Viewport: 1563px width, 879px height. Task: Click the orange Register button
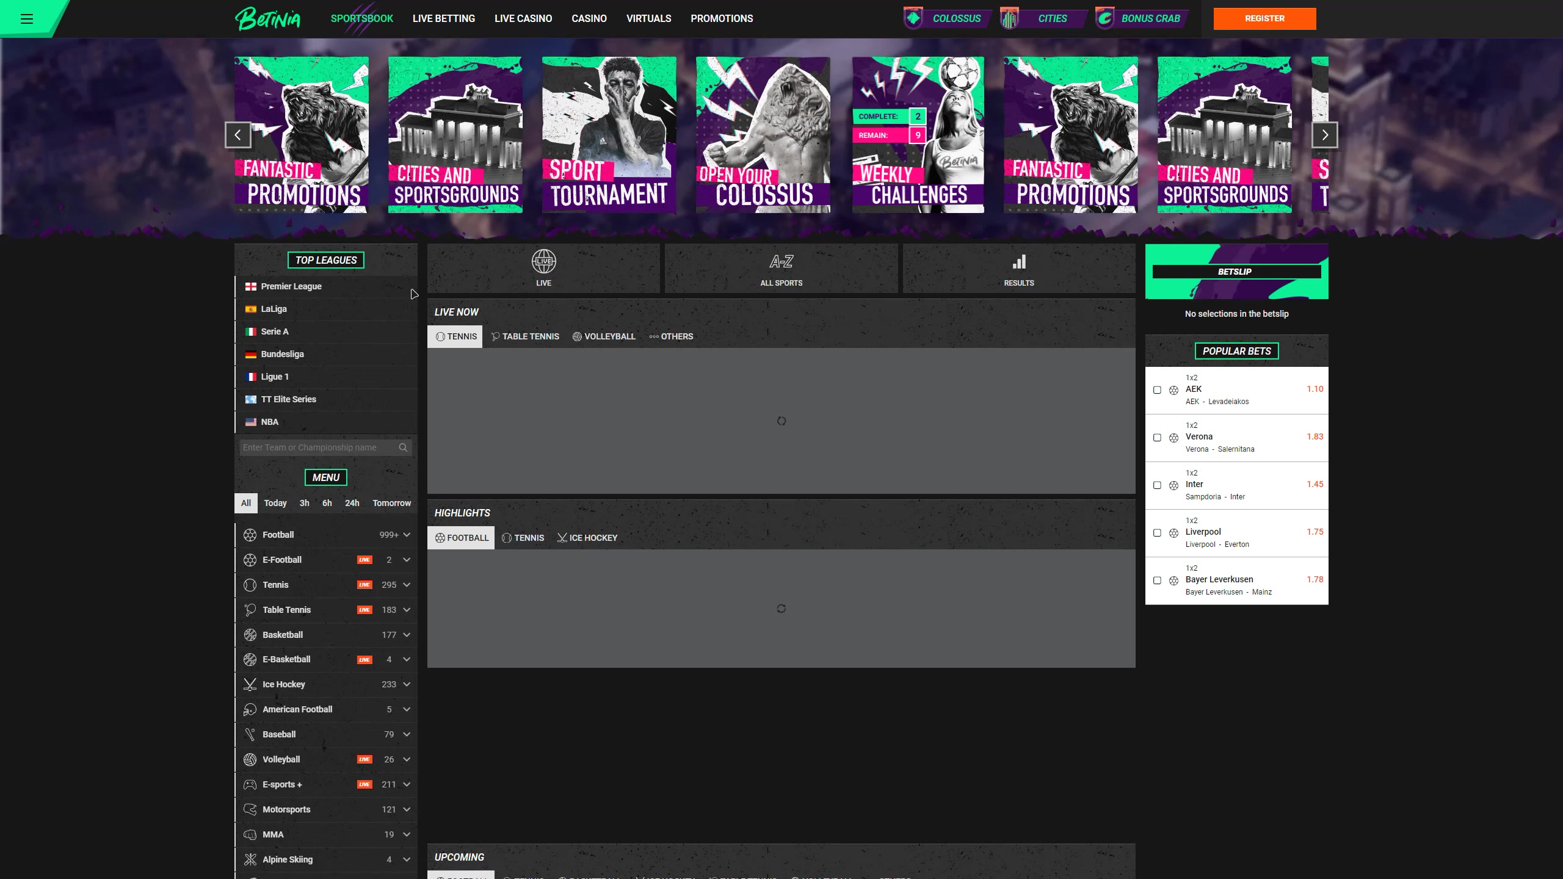pyautogui.click(x=1264, y=18)
